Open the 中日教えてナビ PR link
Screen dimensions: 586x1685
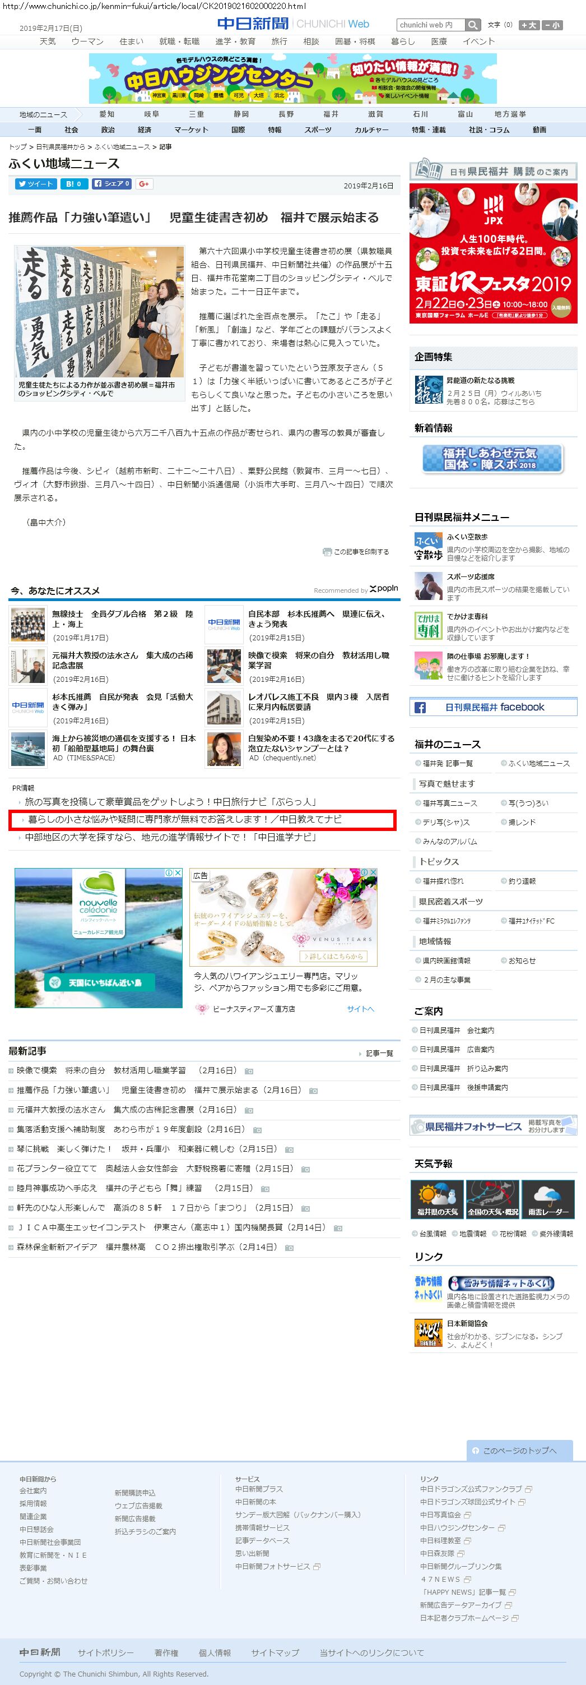point(184,819)
